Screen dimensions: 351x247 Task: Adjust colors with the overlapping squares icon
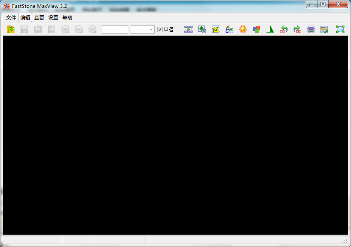coord(257,29)
